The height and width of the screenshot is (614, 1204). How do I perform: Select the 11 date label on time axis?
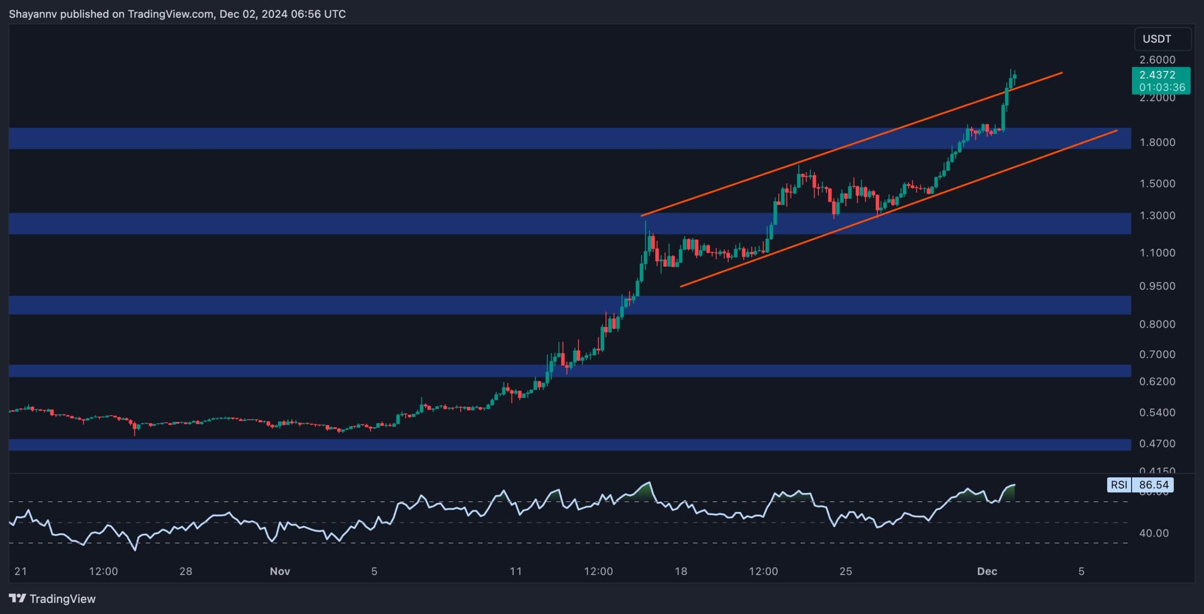(x=516, y=571)
